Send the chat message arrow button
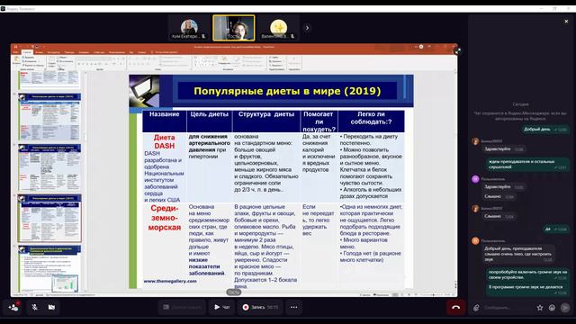The width and height of the screenshot is (576, 324). (x=565, y=308)
